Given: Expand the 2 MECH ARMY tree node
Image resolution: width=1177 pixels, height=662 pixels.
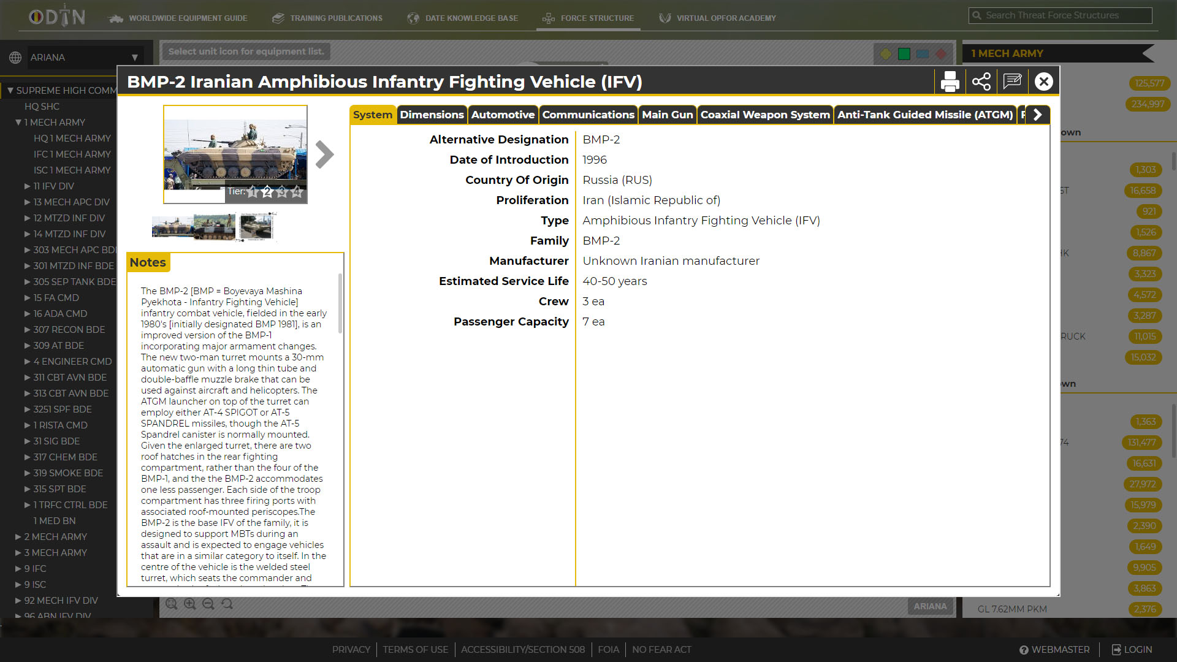Looking at the screenshot, I should click(18, 537).
